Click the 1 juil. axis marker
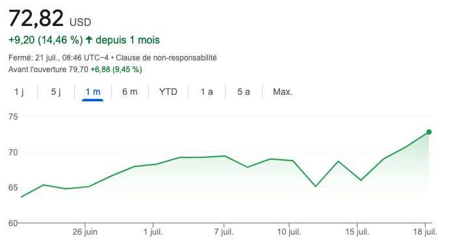Image resolution: width=455 pixels, height=247 pixels. point(153,232)
